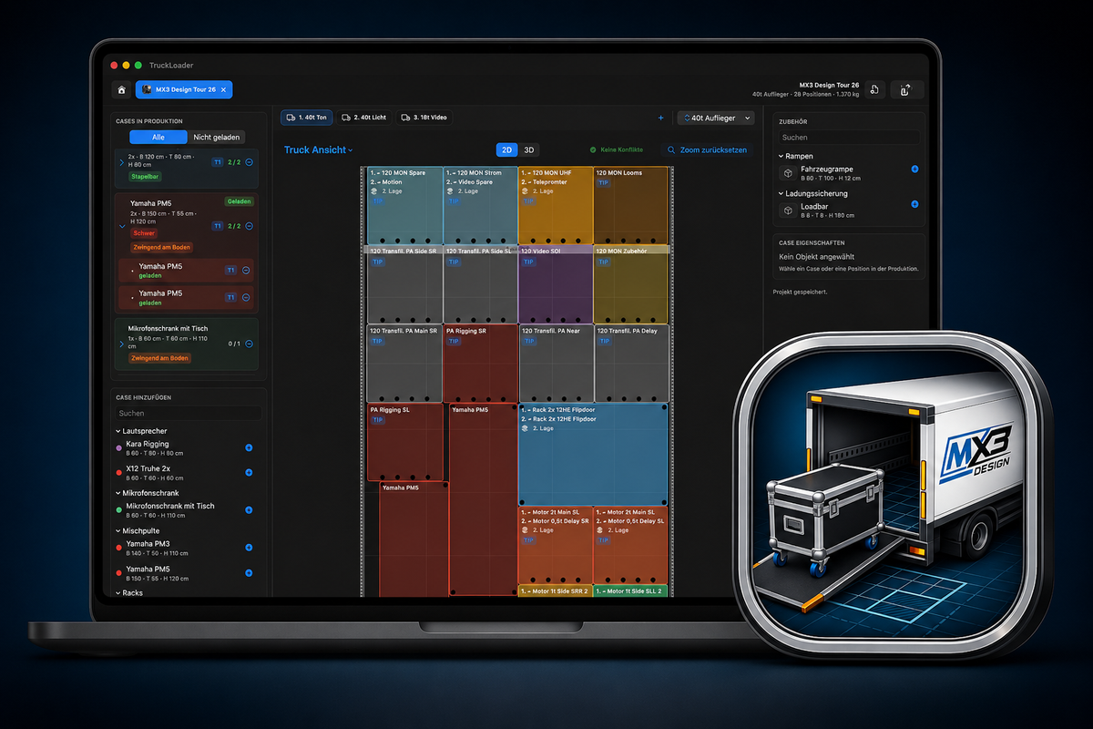
Task: Click the share icon in header
Action: click(905, 89)
